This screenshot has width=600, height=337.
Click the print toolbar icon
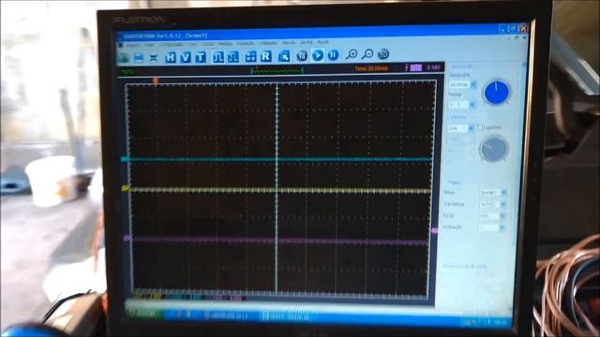(154, 58)
